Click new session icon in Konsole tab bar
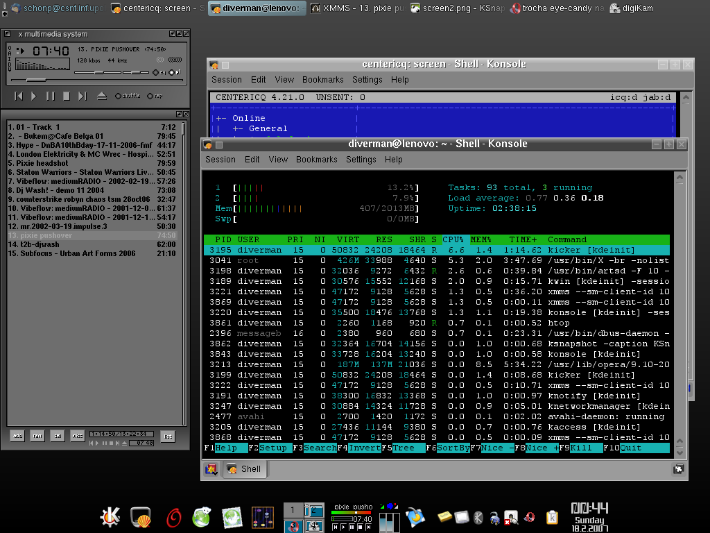Screen dimensions: 710x533 [211, 469]
